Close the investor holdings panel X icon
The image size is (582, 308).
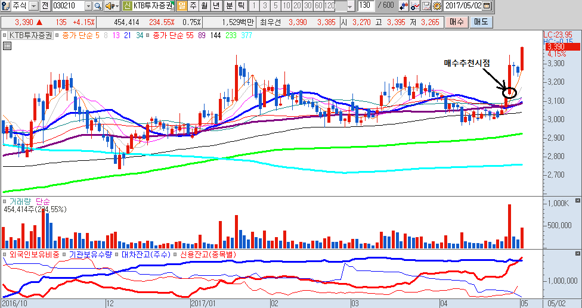578,254
